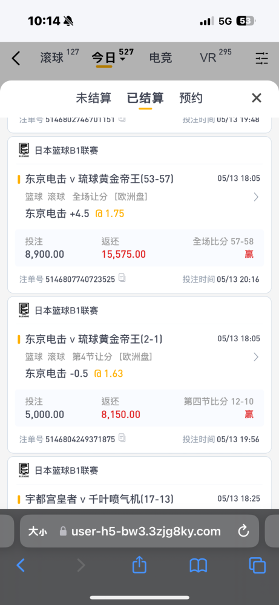
Task: Tap the Safari address bar URL
Action: coord(146,531)
